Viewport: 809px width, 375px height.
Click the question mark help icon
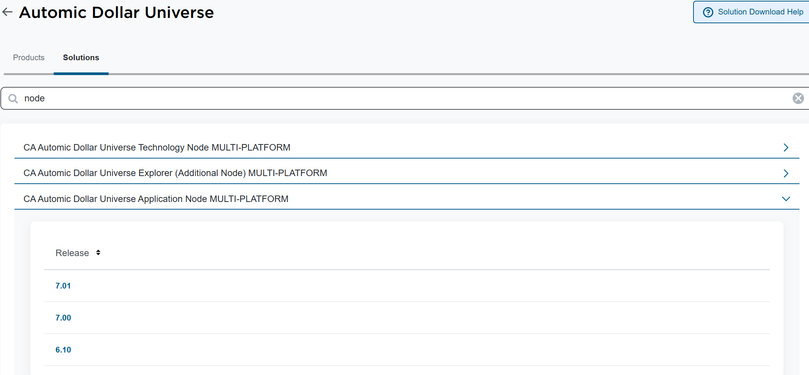pyautogui.click(x=708, y=12)
